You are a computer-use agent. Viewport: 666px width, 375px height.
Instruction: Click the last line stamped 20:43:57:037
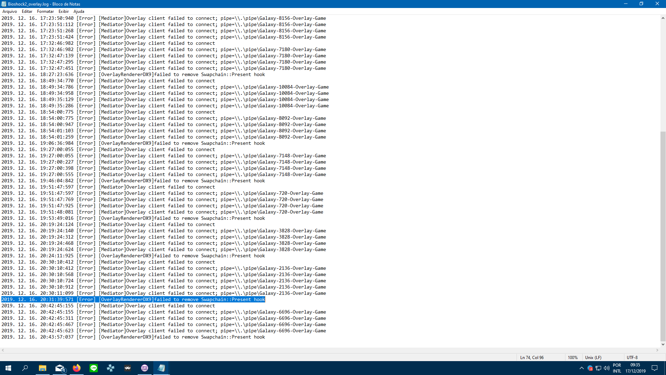click(133, 337)
